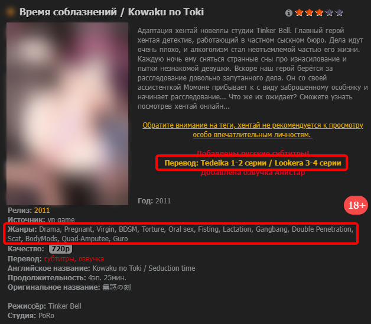The height and width of the screenshot is (324, 371).
Task: Rate with the fourth star
Action: pyautogui.click(x=330, y=12)
